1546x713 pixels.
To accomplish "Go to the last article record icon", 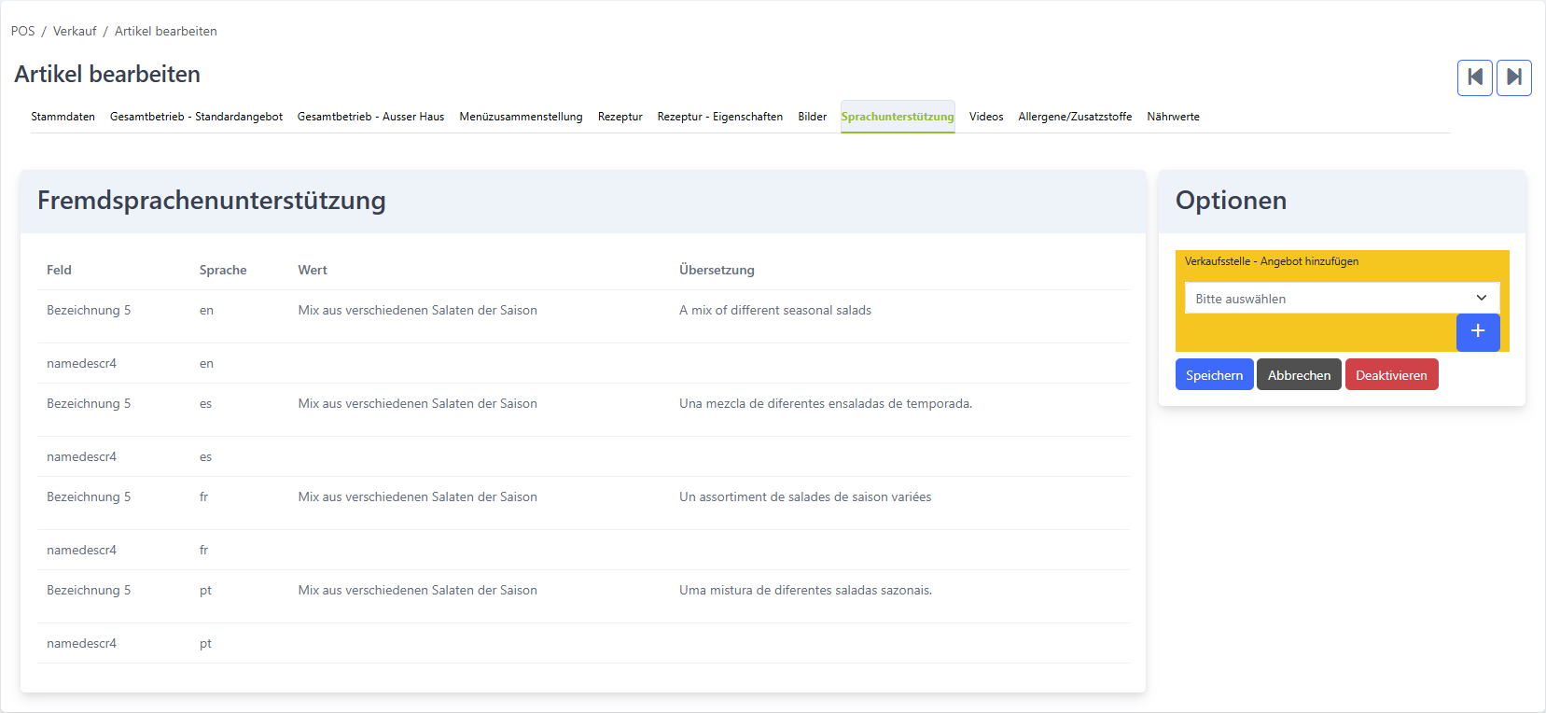I will [1514, 77].
